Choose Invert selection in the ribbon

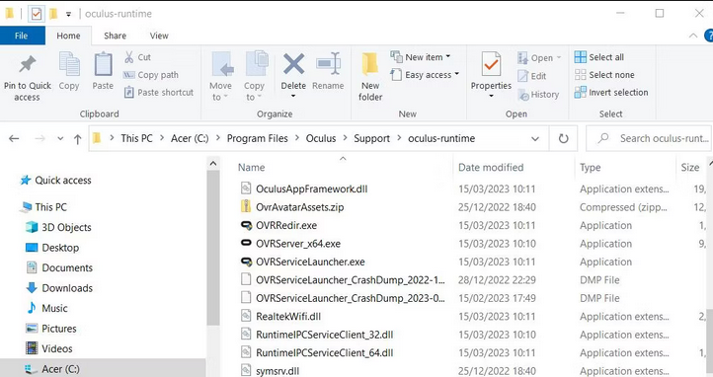(611, 93)
